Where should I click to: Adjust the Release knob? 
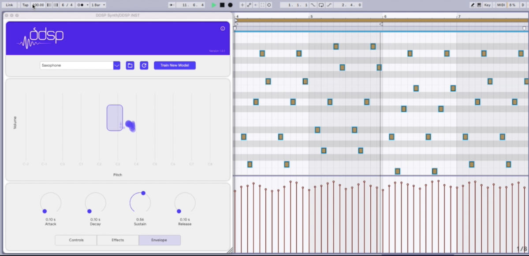(x=185, y=203)
